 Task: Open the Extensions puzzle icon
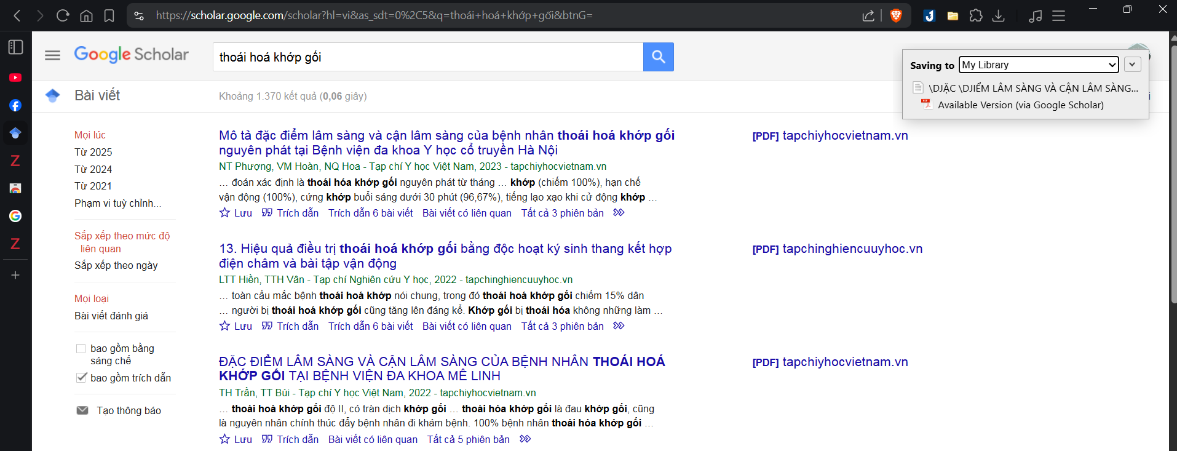(976, 15)
